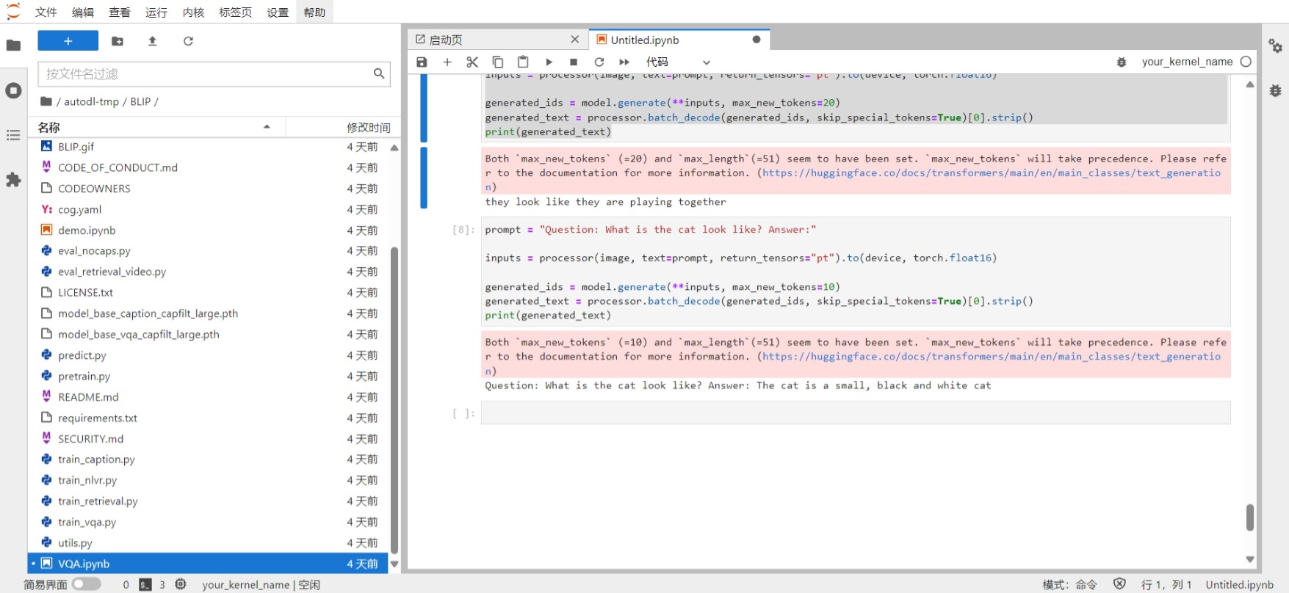1289x593 pixels.
Task: Click the blue new launcher button
Action: pyautogui.click(x=68, y=41)
